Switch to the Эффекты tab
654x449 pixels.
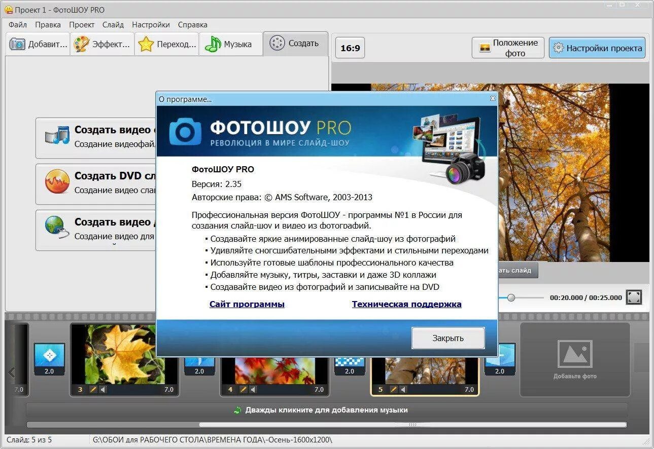click(102, 44)
